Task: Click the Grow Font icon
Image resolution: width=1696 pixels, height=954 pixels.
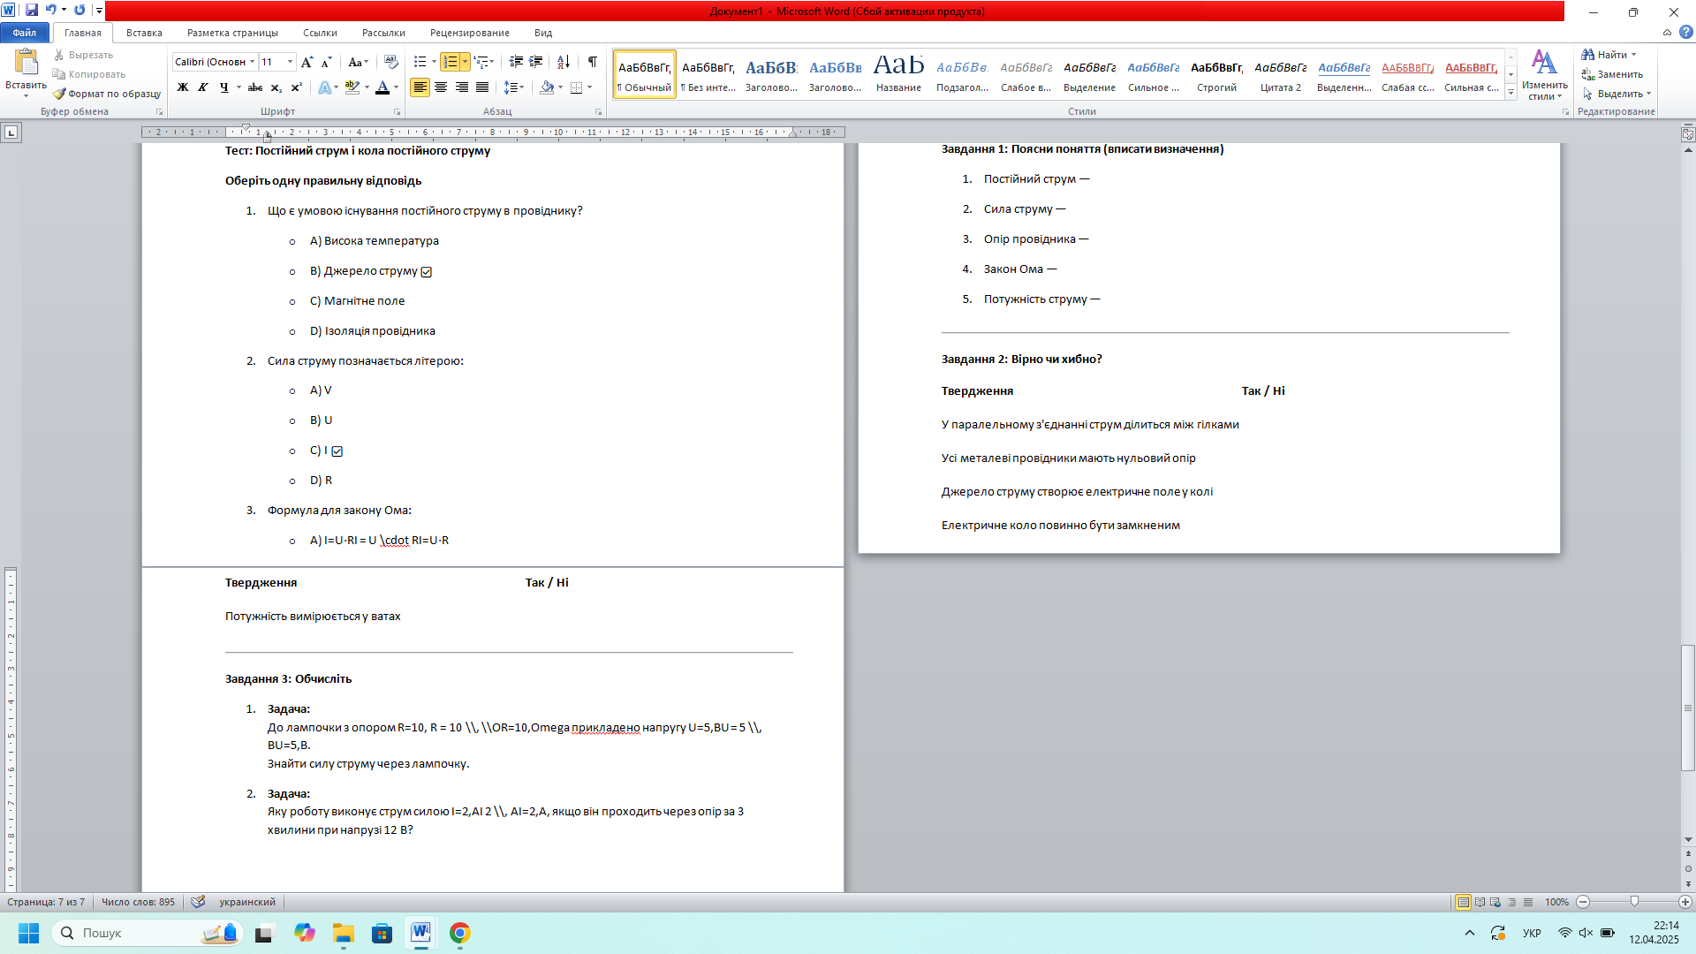Action: pyautogui.click(x=307, y=62)
